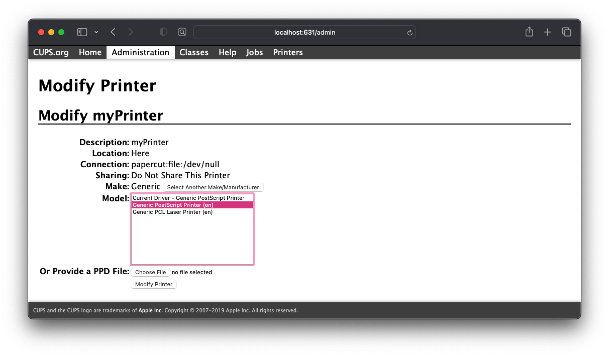The height and width of the screenshot is (356, 609).
Task: Click the papercut:file:/dev/null connection value
Action: [x=175, y=164]
